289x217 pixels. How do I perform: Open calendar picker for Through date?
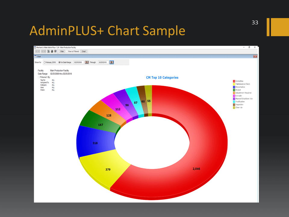112,62
